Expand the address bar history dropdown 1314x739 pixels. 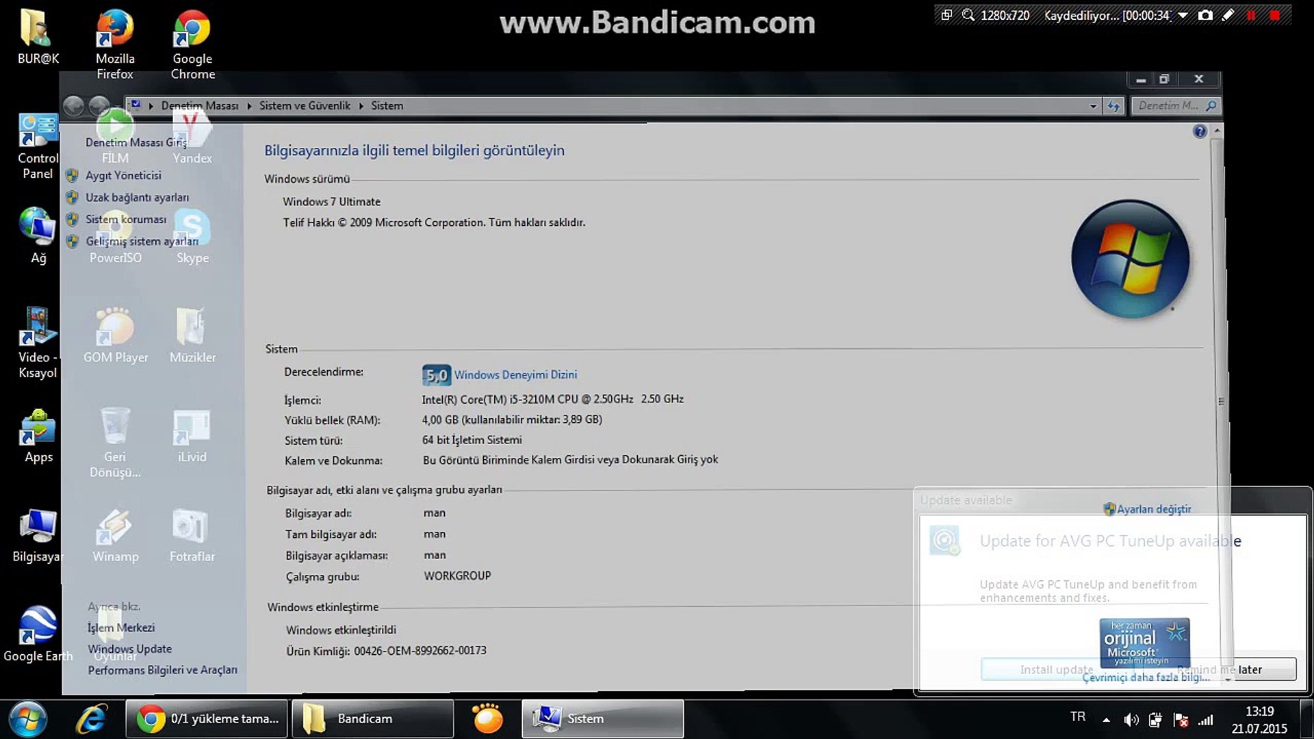pos(1093,106)
